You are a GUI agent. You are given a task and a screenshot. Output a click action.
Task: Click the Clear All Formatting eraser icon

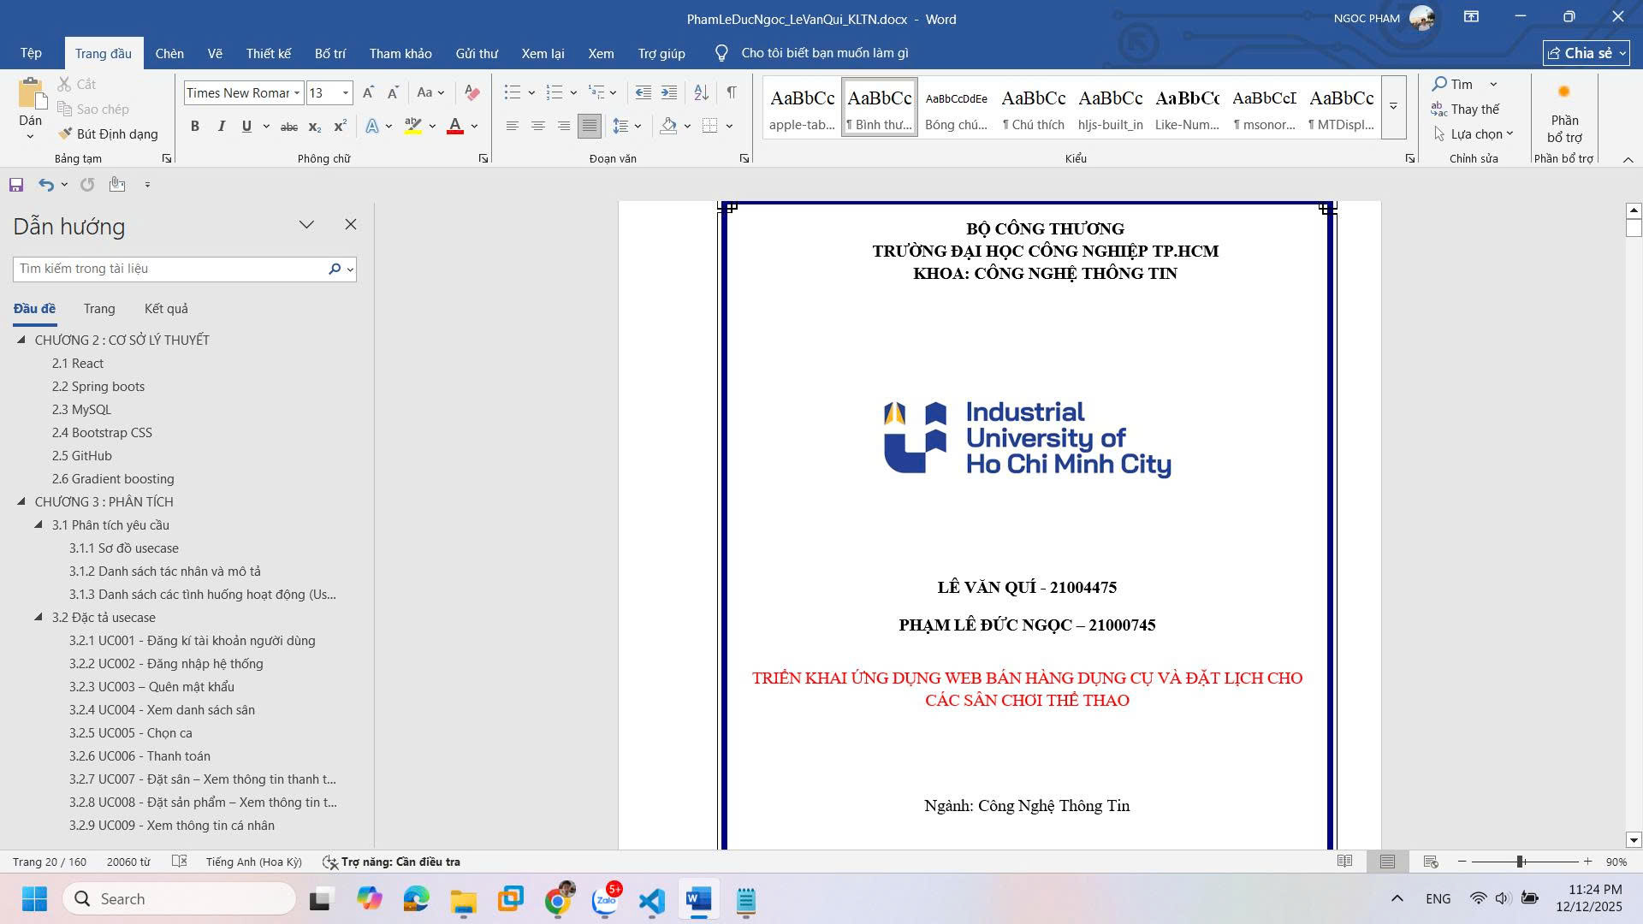click(472, 92)
